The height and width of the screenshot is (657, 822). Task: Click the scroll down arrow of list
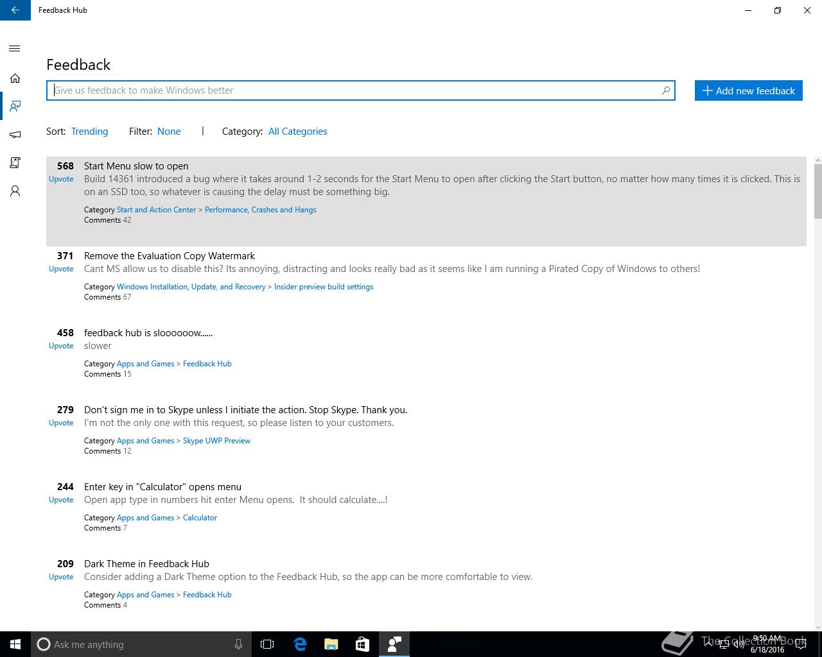pos(818,627)
